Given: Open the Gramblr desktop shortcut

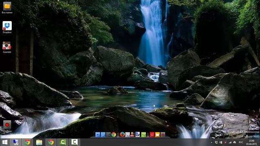Looking at the screenshot, I should 7,47.
